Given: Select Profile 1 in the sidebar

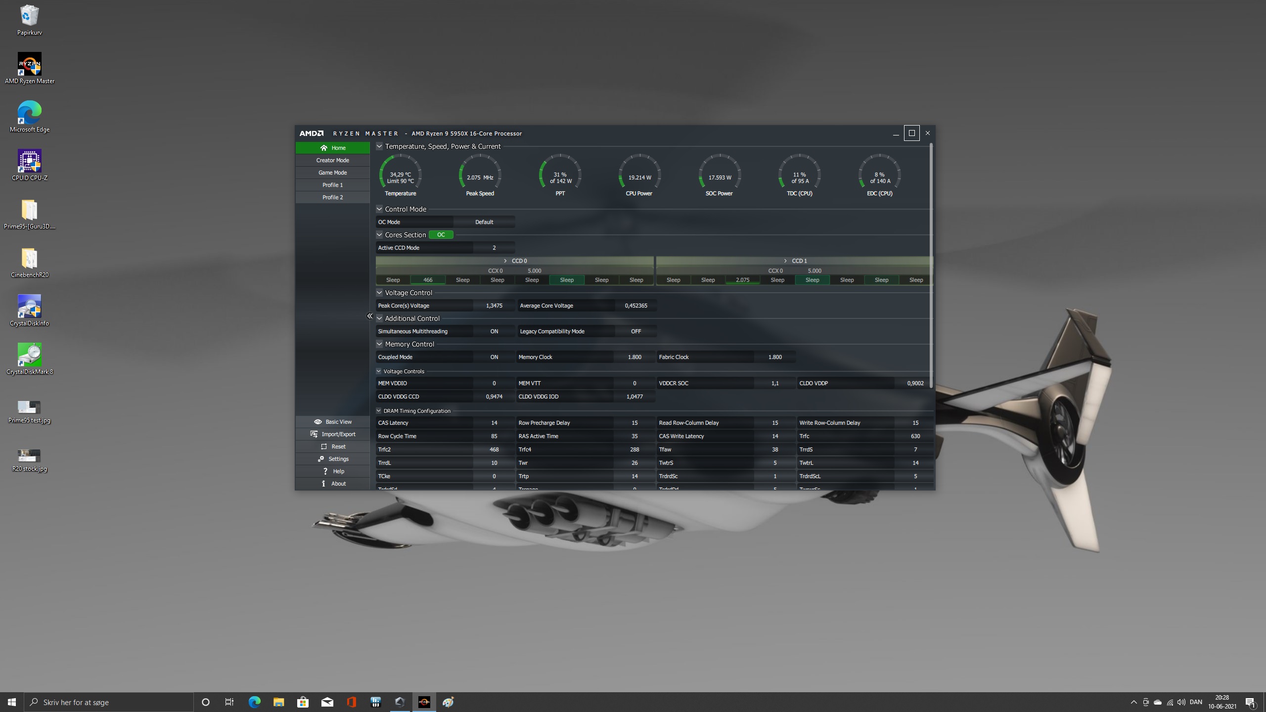Looking at the screenshot, I should point(332,185).
